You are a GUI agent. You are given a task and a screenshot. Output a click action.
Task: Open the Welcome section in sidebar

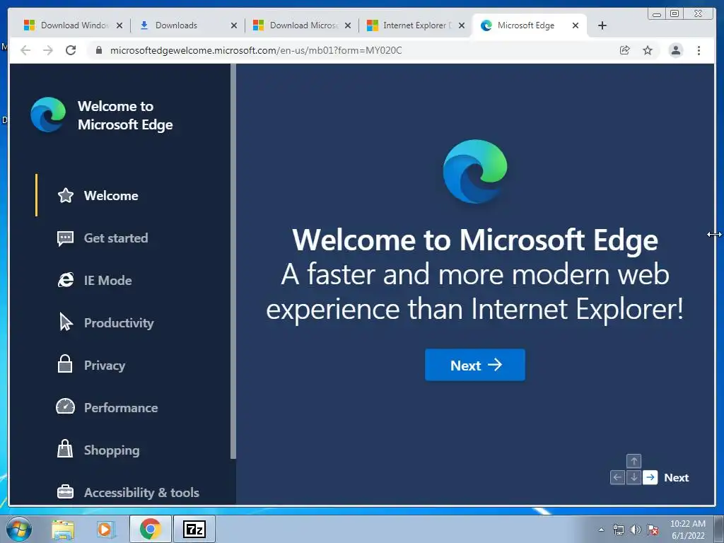click(x=111, y=196)
